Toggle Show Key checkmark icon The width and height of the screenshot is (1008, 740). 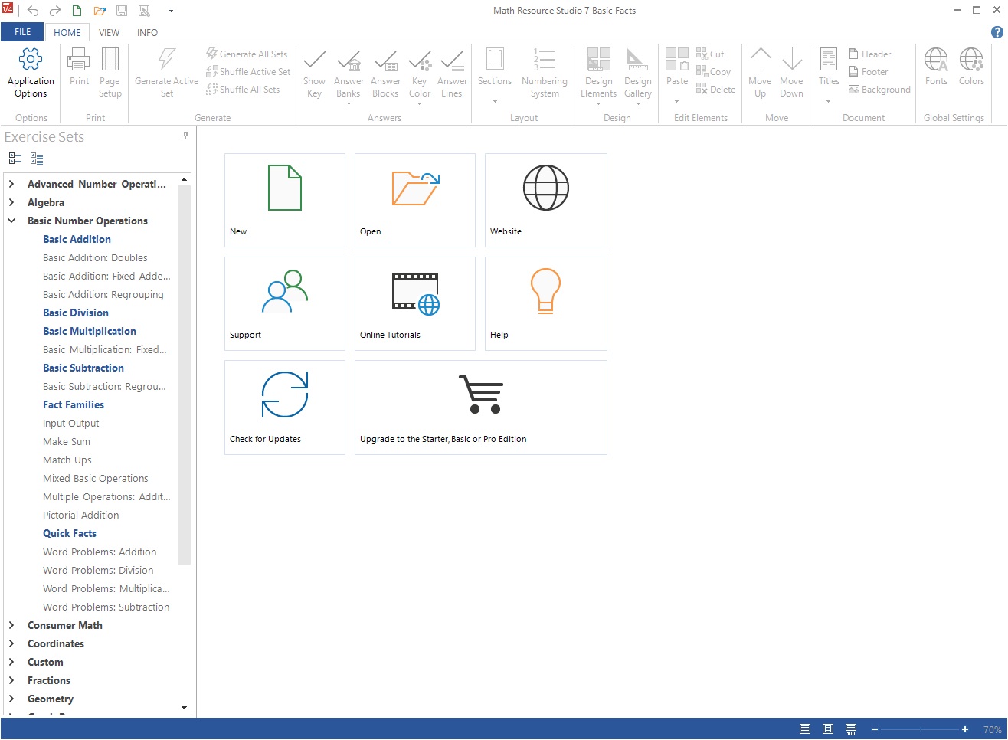(x=314, y=59)
